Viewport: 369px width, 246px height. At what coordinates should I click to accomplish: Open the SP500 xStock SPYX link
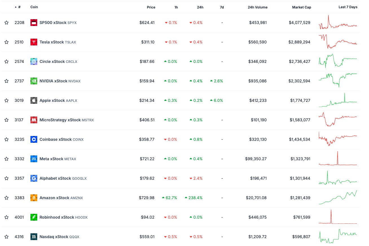point(58,23)
